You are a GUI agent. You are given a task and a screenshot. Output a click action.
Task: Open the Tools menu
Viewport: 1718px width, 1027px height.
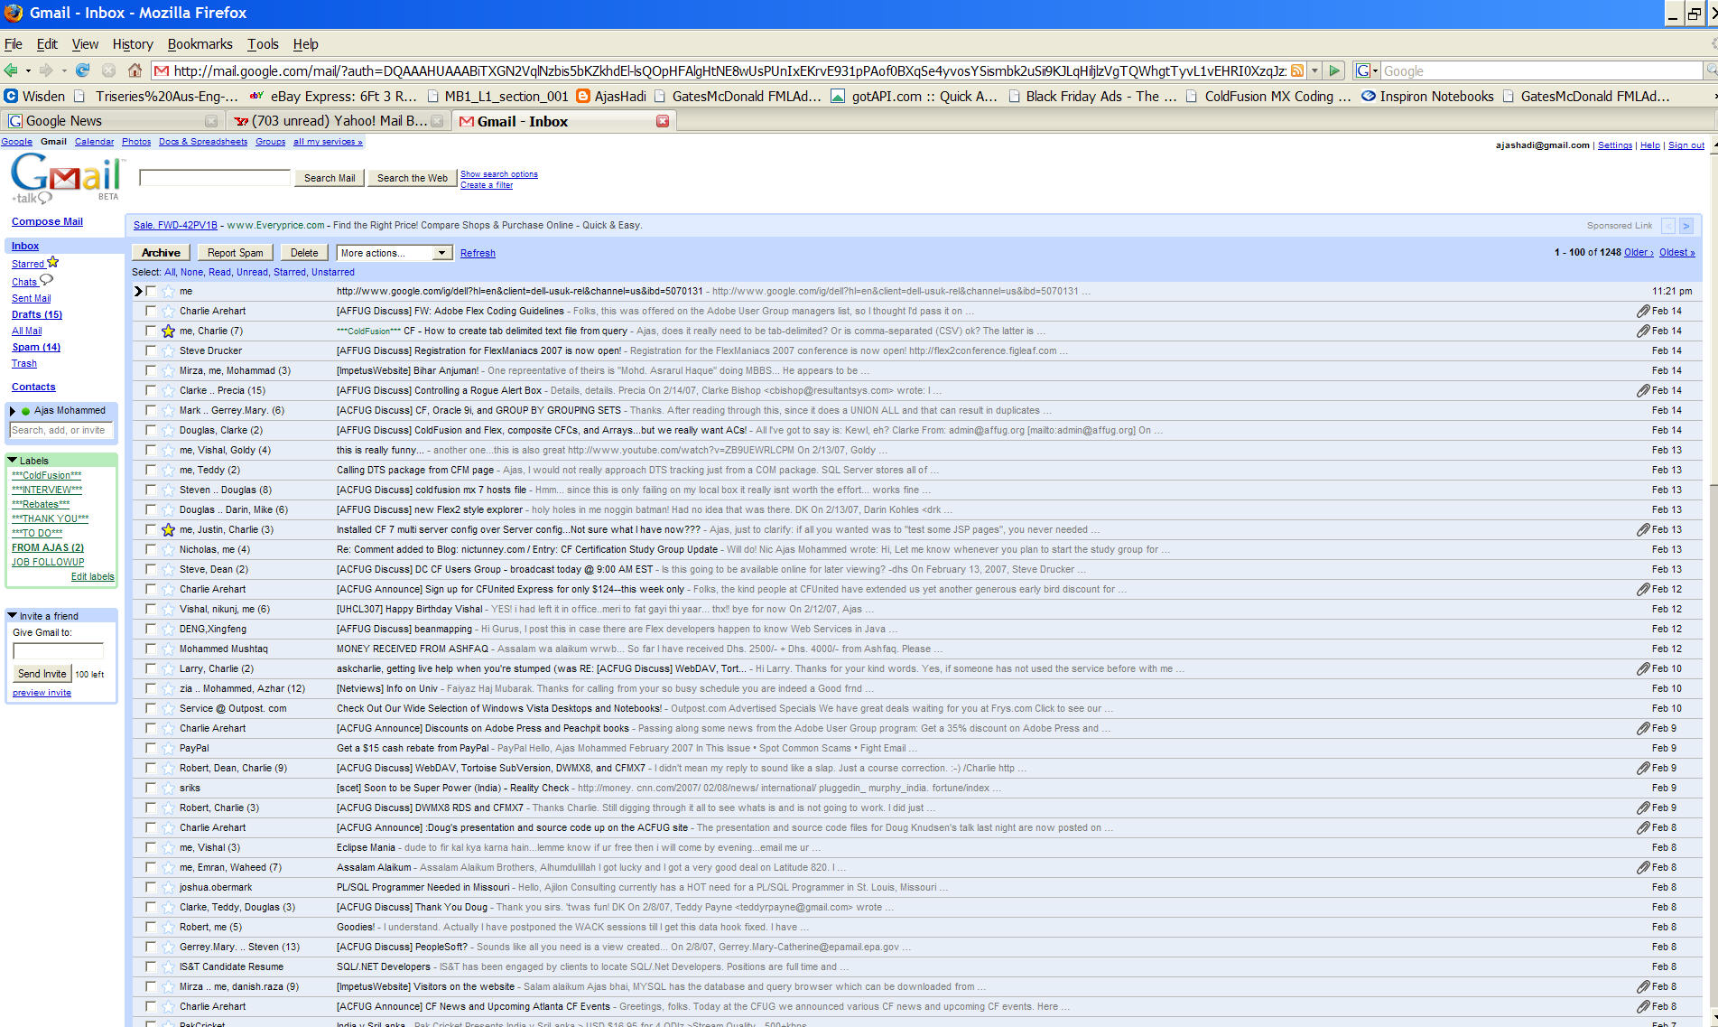[x=263, y=44]
